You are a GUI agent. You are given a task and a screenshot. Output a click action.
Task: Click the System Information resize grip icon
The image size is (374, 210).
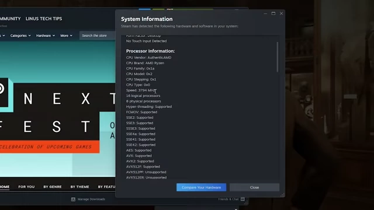[x=282, y=195]
